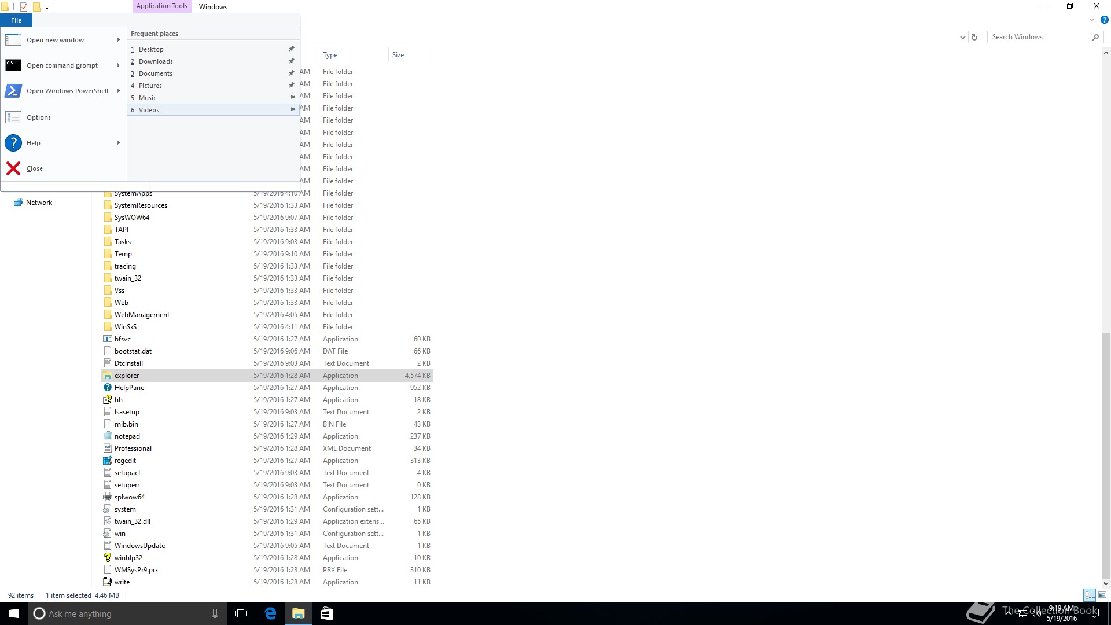
Task: Open the Store app from the taskbar
Action: point(326,613)
